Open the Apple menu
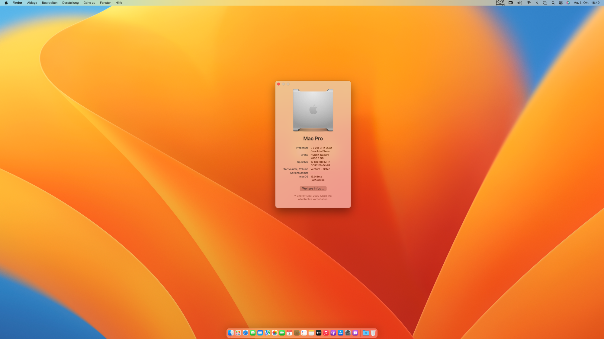 (6, 3)
